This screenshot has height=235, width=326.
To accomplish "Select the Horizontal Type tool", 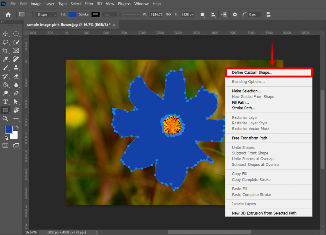I will [5, 102].
